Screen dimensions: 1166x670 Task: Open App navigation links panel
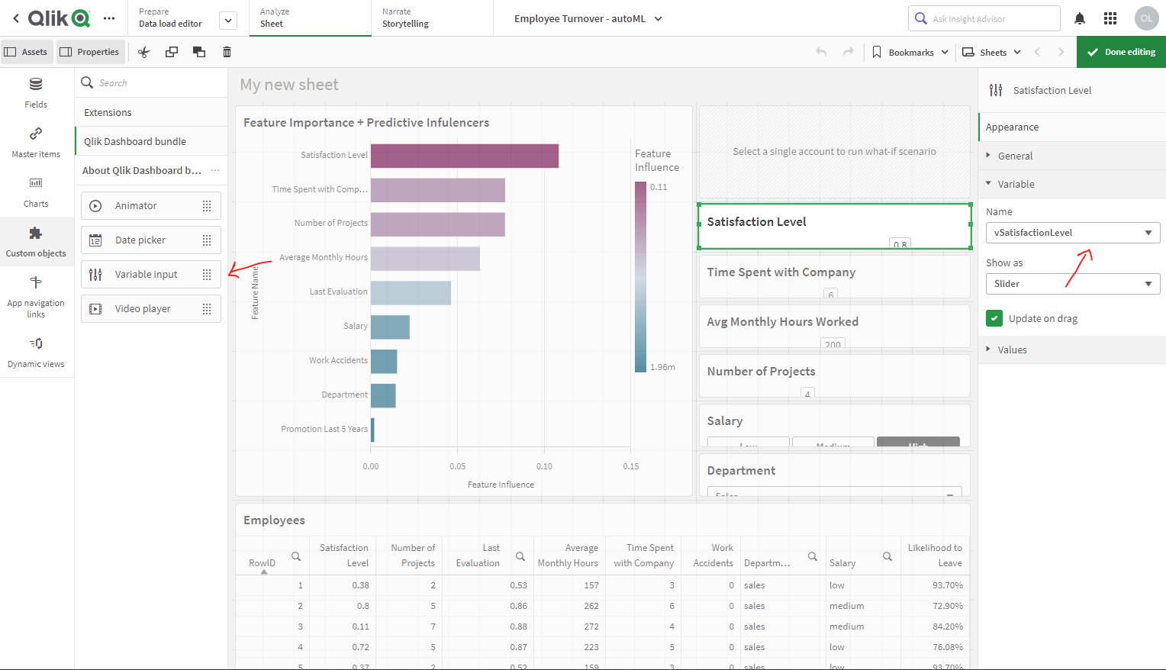point(36,297)
